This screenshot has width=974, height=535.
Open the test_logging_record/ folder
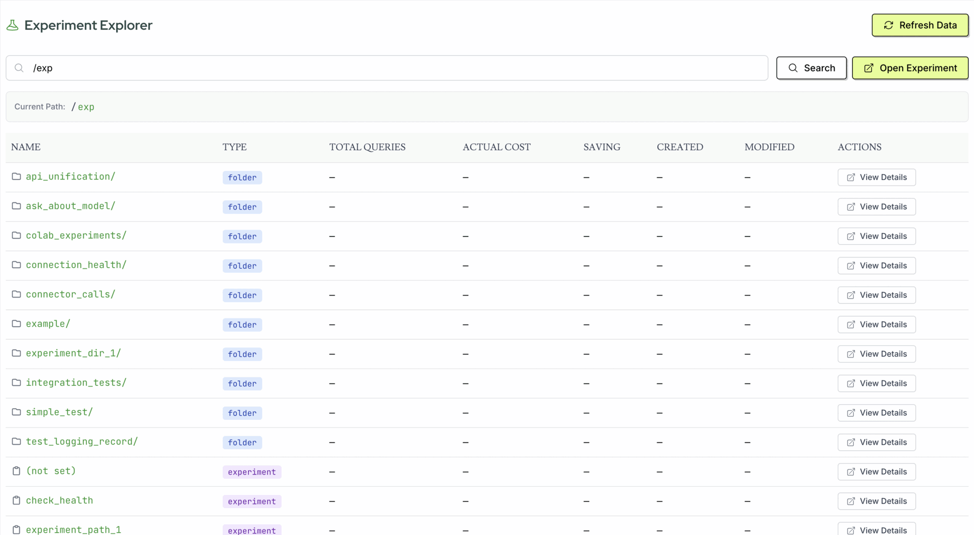coord(82,441)
